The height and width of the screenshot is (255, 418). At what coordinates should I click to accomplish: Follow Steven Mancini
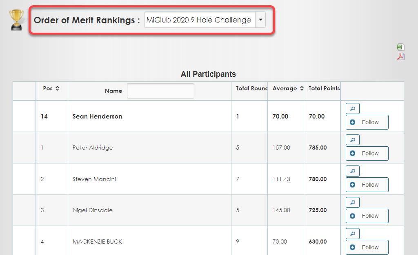click(367, 185)
